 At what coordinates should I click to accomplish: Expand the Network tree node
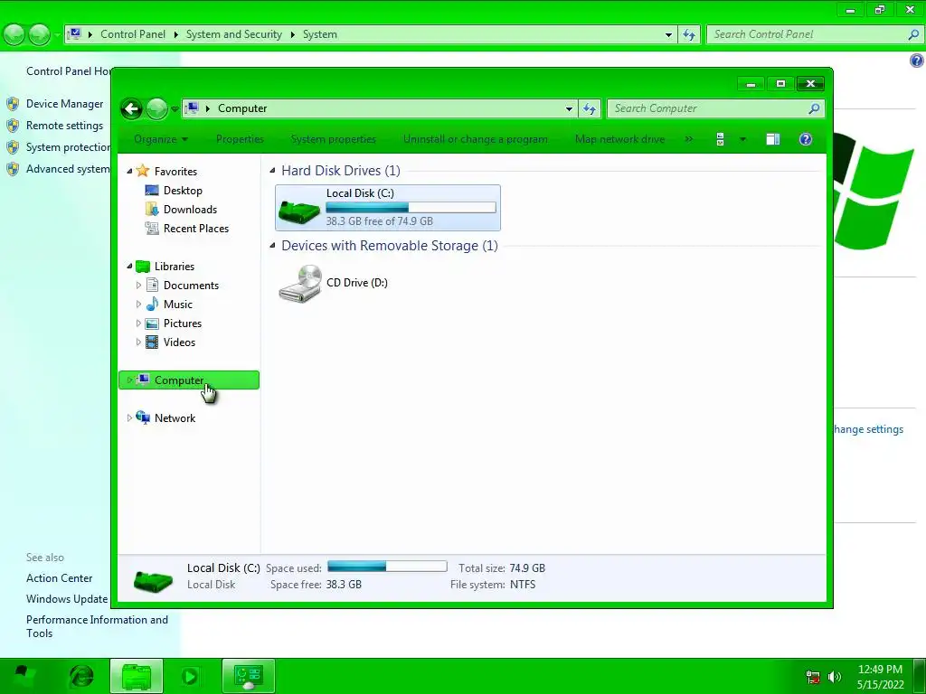(129, 417)
